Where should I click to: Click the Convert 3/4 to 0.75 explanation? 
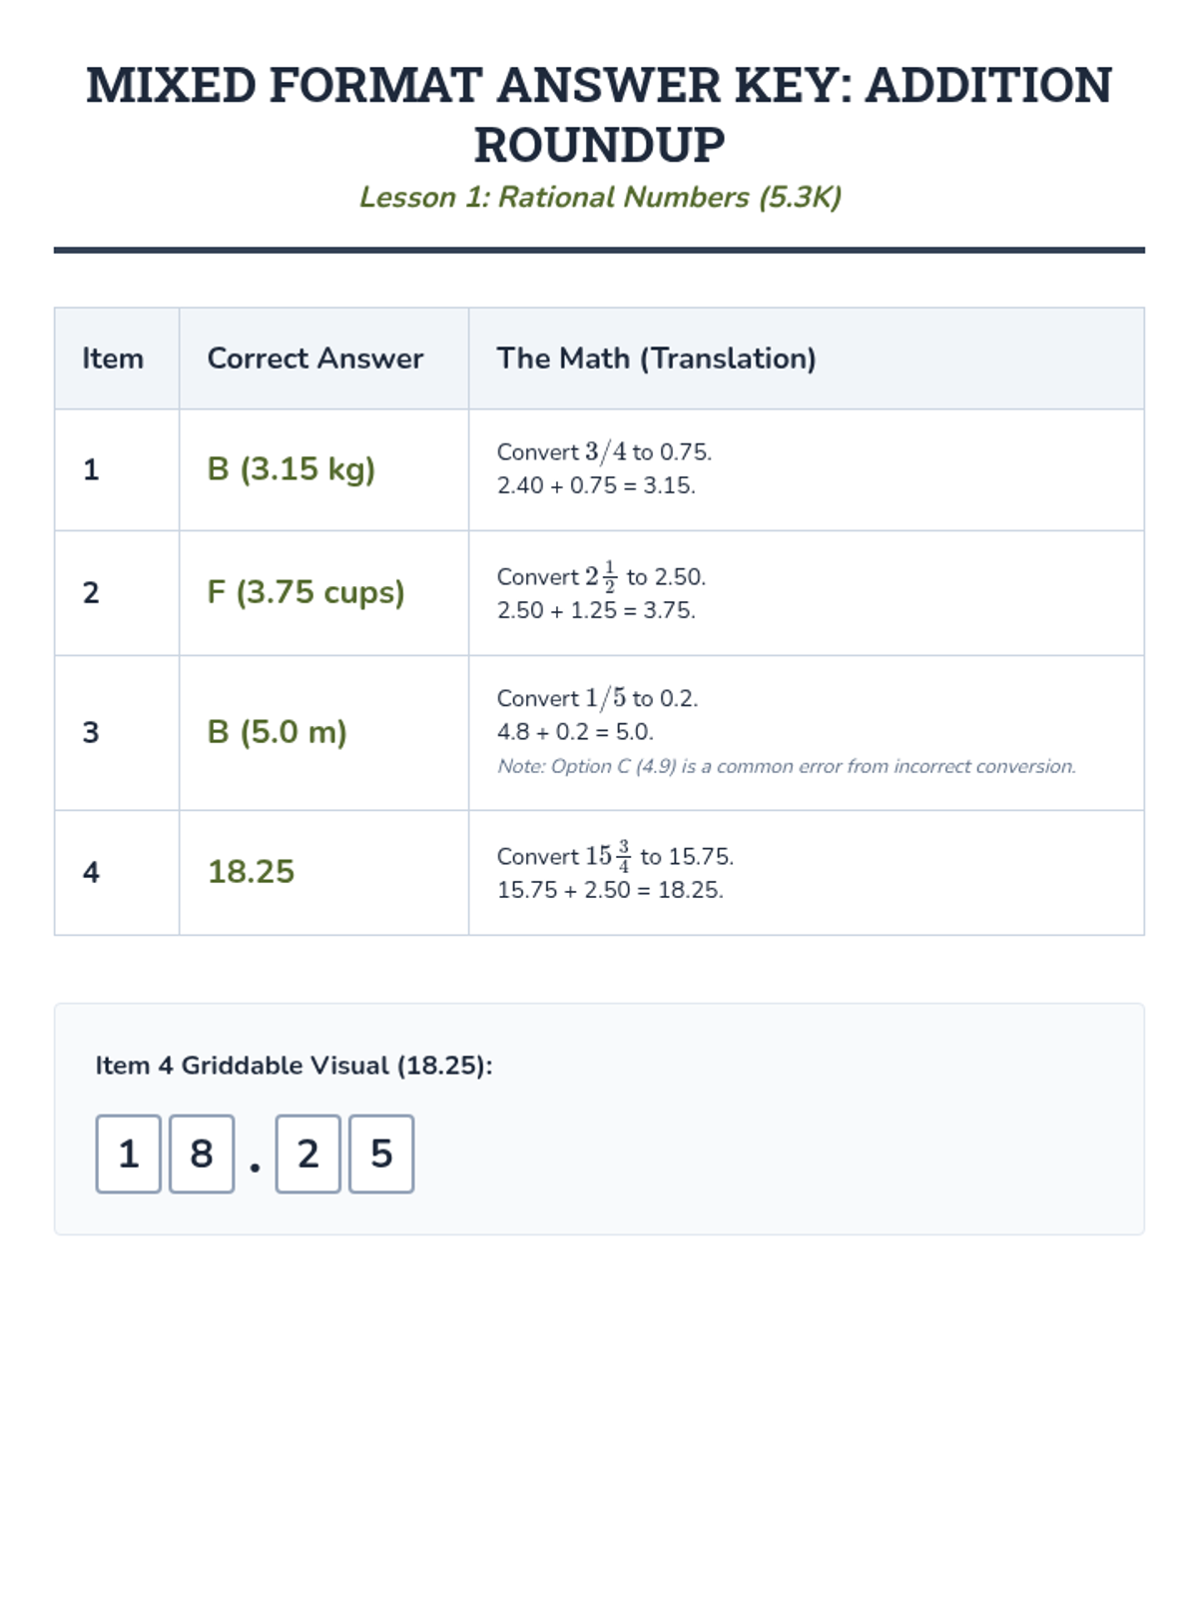604,452
